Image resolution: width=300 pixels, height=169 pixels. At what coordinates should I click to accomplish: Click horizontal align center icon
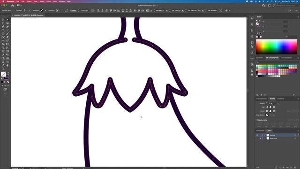[x=102, y=10]
